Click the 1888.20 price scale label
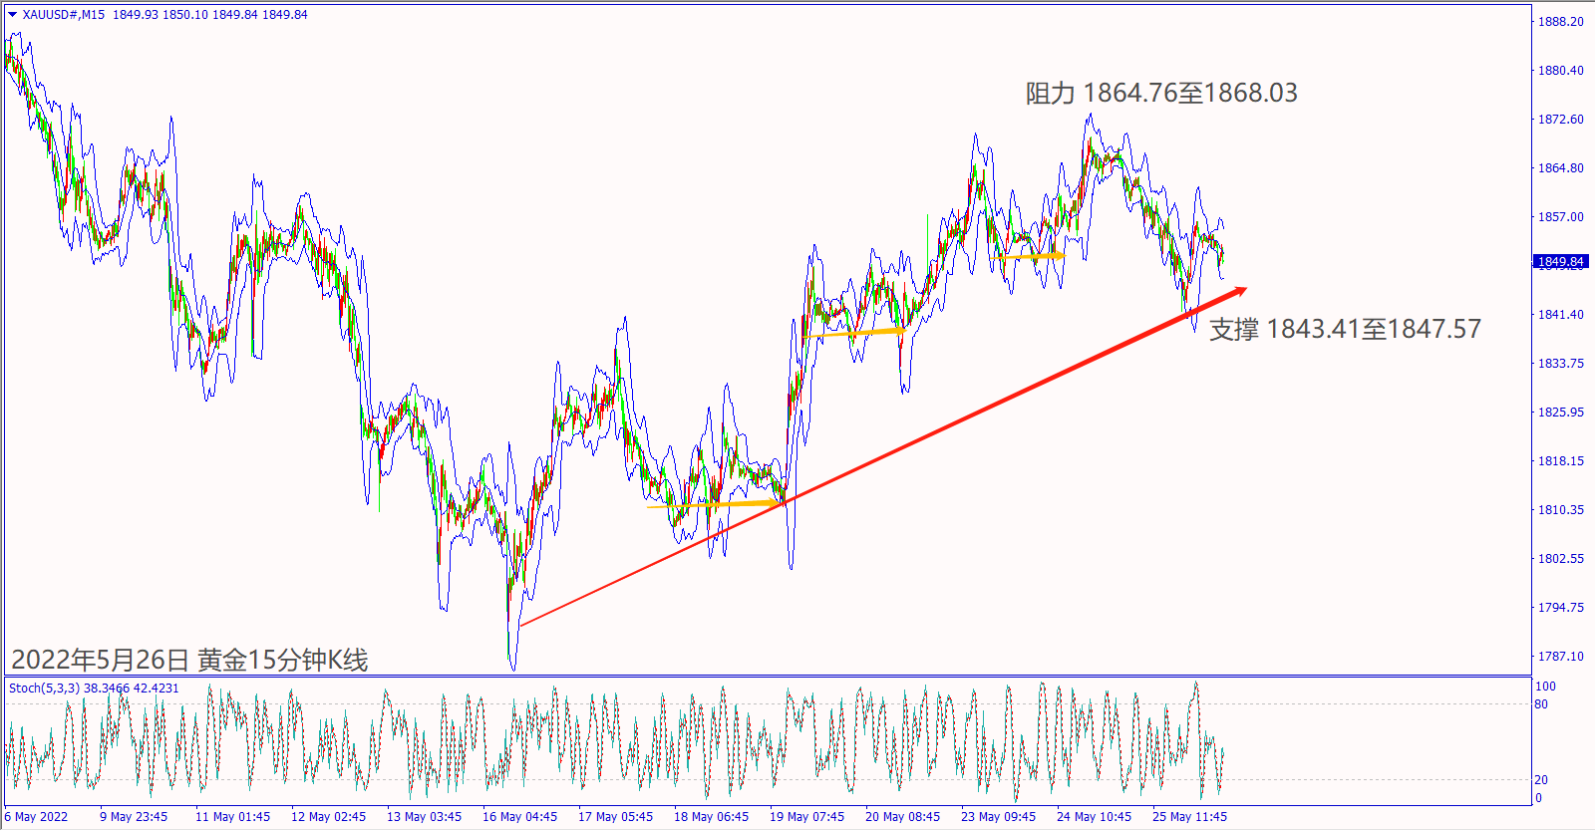This screenshot has height=831, width=1595. coord(1560,22)
